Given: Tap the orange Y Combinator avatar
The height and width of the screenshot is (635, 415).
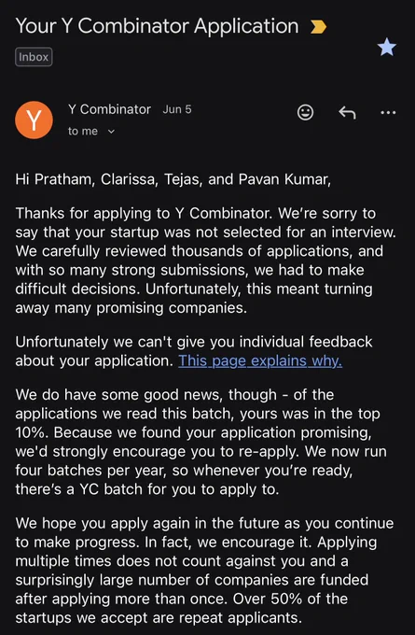Looking at the screenshot, I should (x=34, y=120).
